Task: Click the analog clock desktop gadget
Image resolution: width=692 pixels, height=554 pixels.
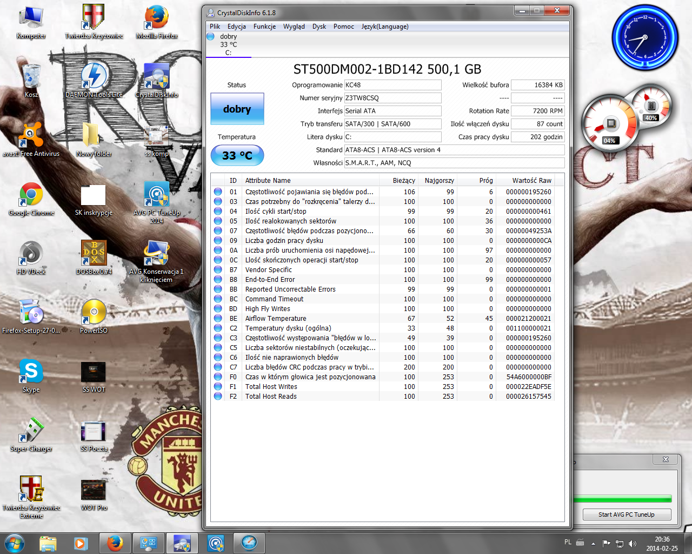Action: click(x=644, y=38)
